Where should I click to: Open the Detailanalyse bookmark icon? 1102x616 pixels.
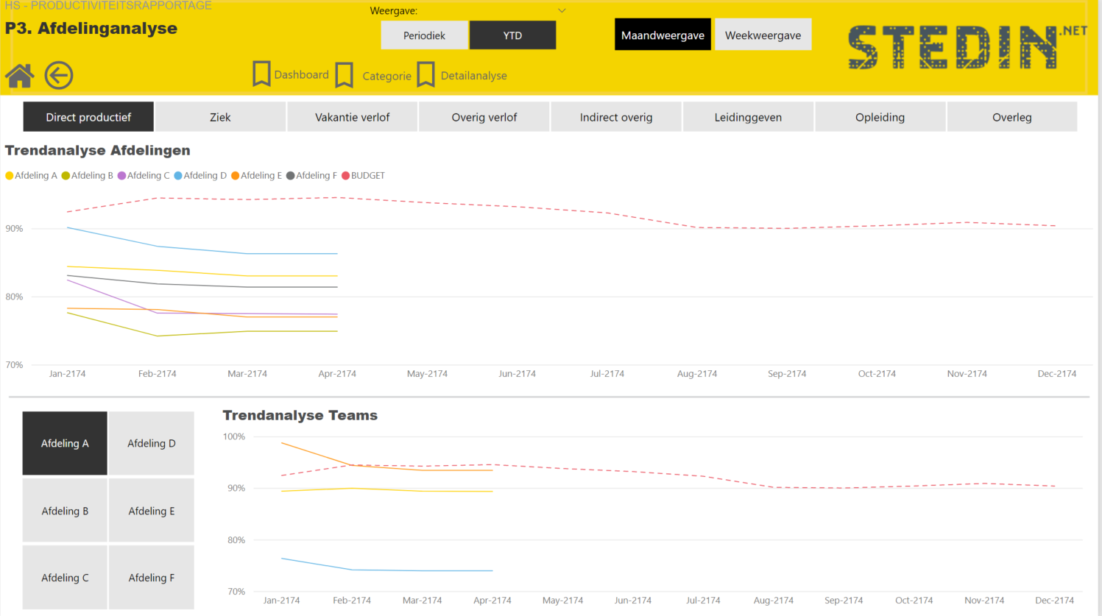coord(425,74)
